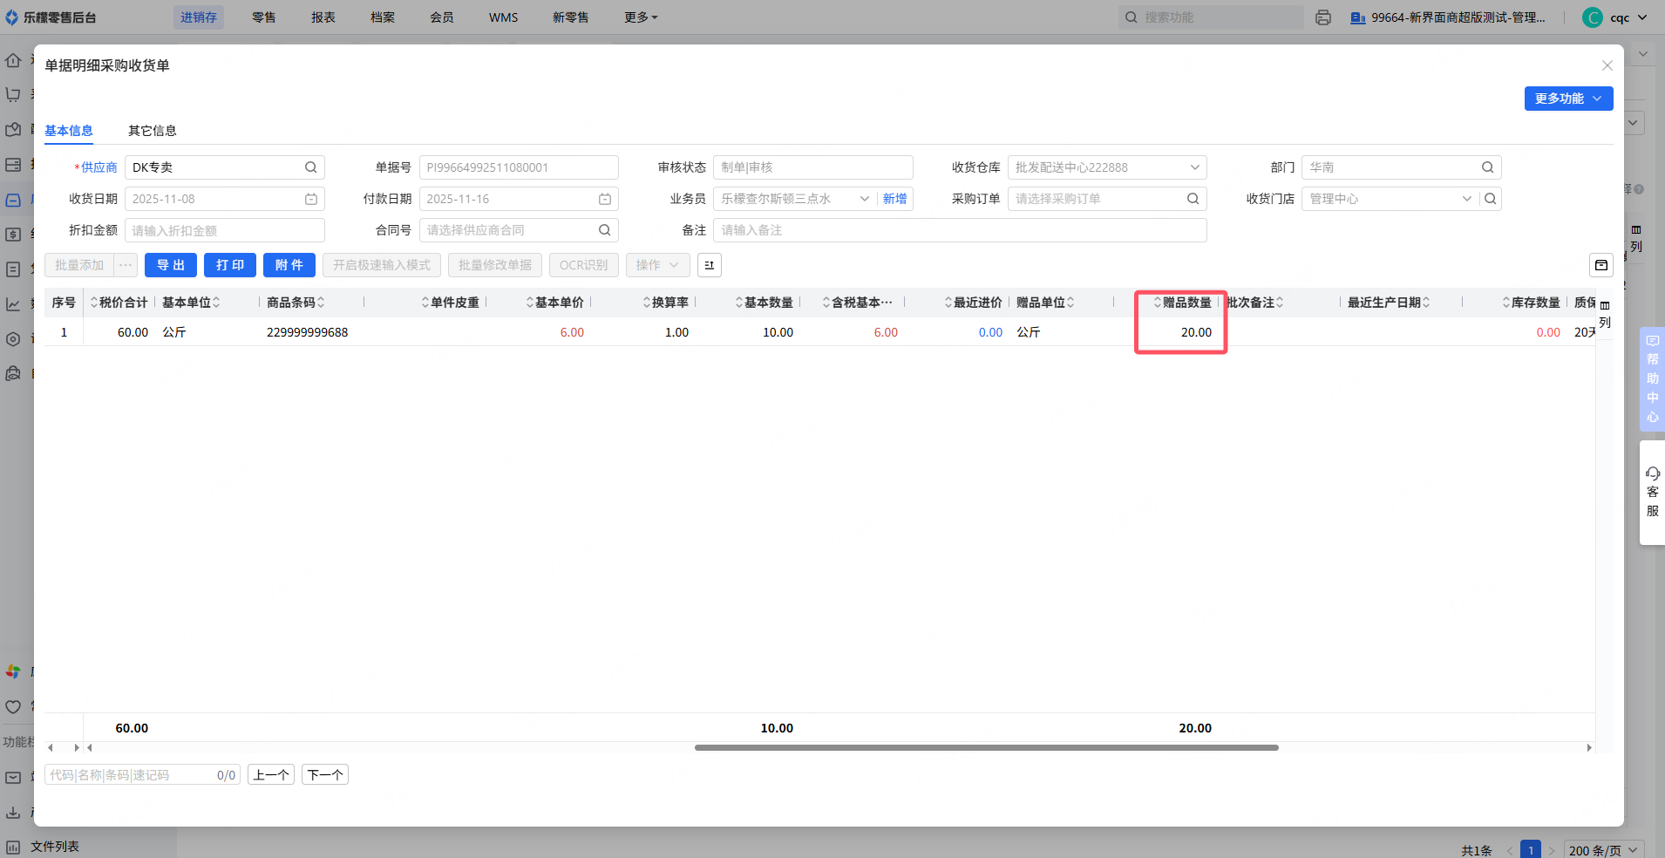
Task: Click the row-insert icon after 操作
Action: [x=710, y=265]
